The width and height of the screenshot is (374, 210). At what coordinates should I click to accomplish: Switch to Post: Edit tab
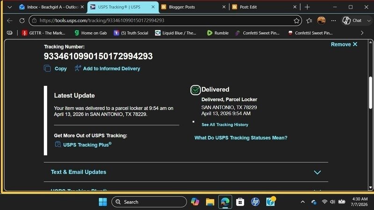248,7
